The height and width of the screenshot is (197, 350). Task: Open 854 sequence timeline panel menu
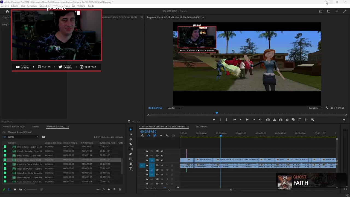tap(188, 127)
